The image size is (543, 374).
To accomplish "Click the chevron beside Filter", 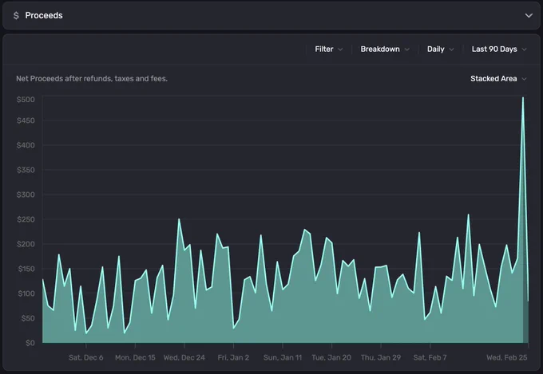I will tap(340, 49).
